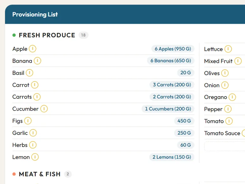Click the info icon next to Apple
Viewport: 245px width, 184px height.
click(x=33, y=49)
